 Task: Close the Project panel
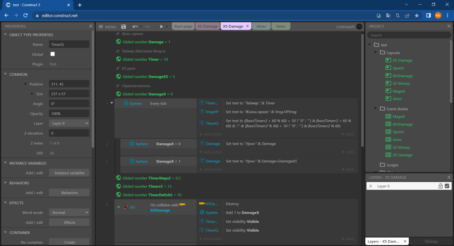click(x=449, y=26)
